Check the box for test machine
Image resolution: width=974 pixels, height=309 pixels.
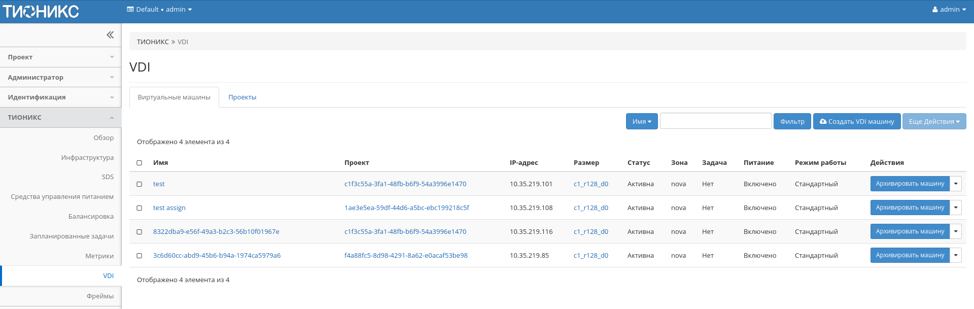(x=140, y=184)
